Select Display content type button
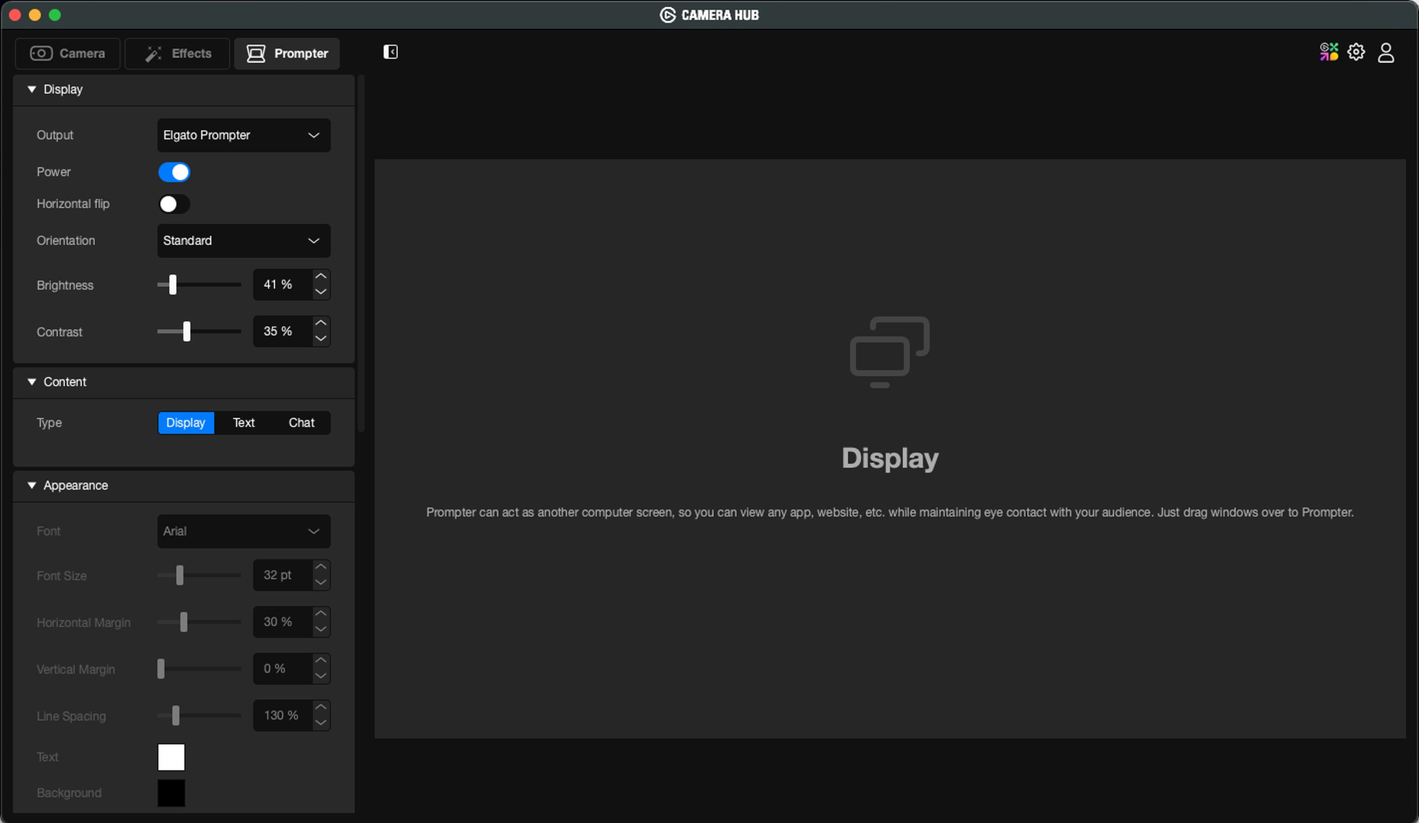 click(x=186, y=423)
